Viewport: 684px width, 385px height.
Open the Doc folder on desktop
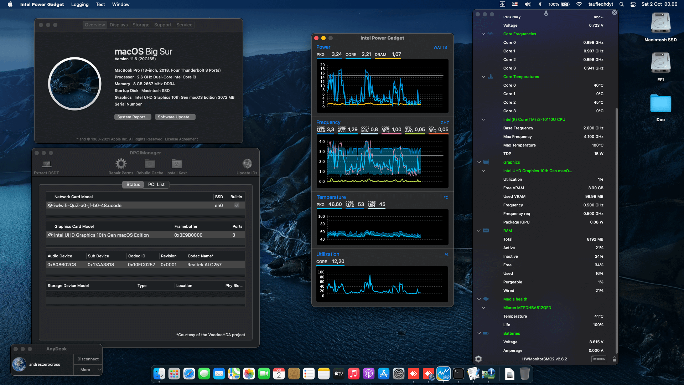point(660,104)
